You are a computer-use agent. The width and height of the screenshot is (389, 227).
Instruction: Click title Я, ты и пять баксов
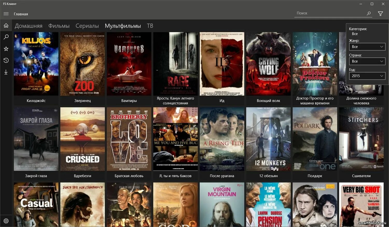coord(175,176)
